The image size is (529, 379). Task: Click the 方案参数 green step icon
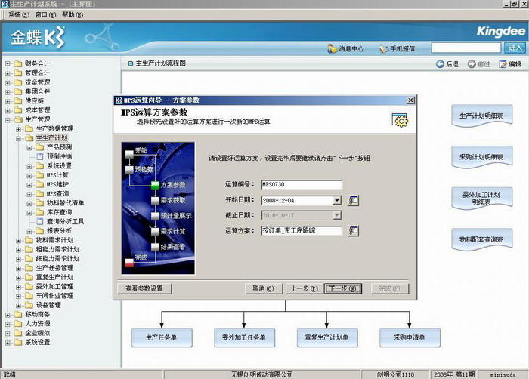point(155,185)
